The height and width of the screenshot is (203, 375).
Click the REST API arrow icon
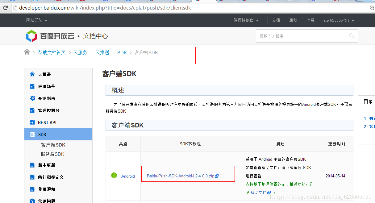tap(32, 122)
